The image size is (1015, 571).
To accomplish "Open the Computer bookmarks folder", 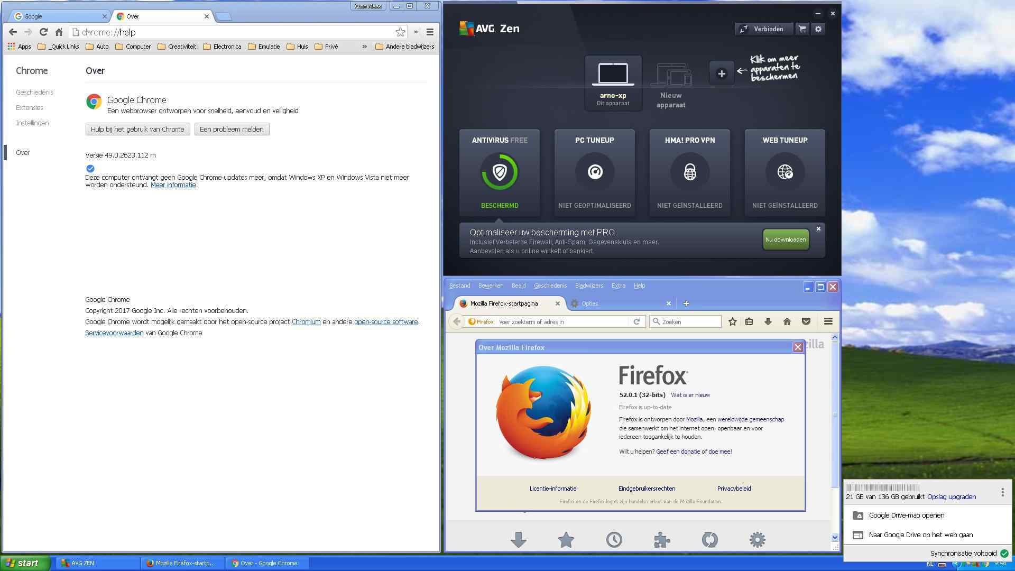I will point(133,47).
